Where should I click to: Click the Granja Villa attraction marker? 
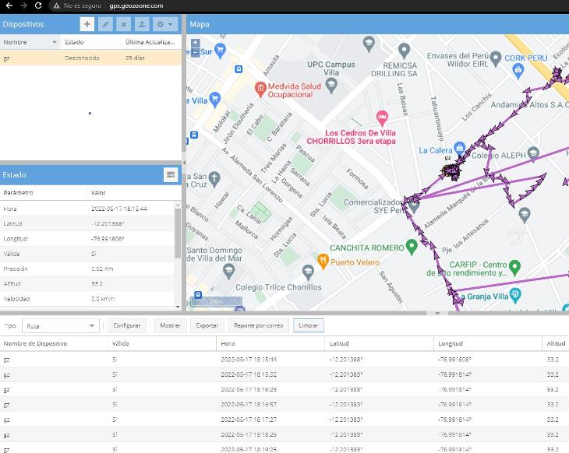point(515,295)
